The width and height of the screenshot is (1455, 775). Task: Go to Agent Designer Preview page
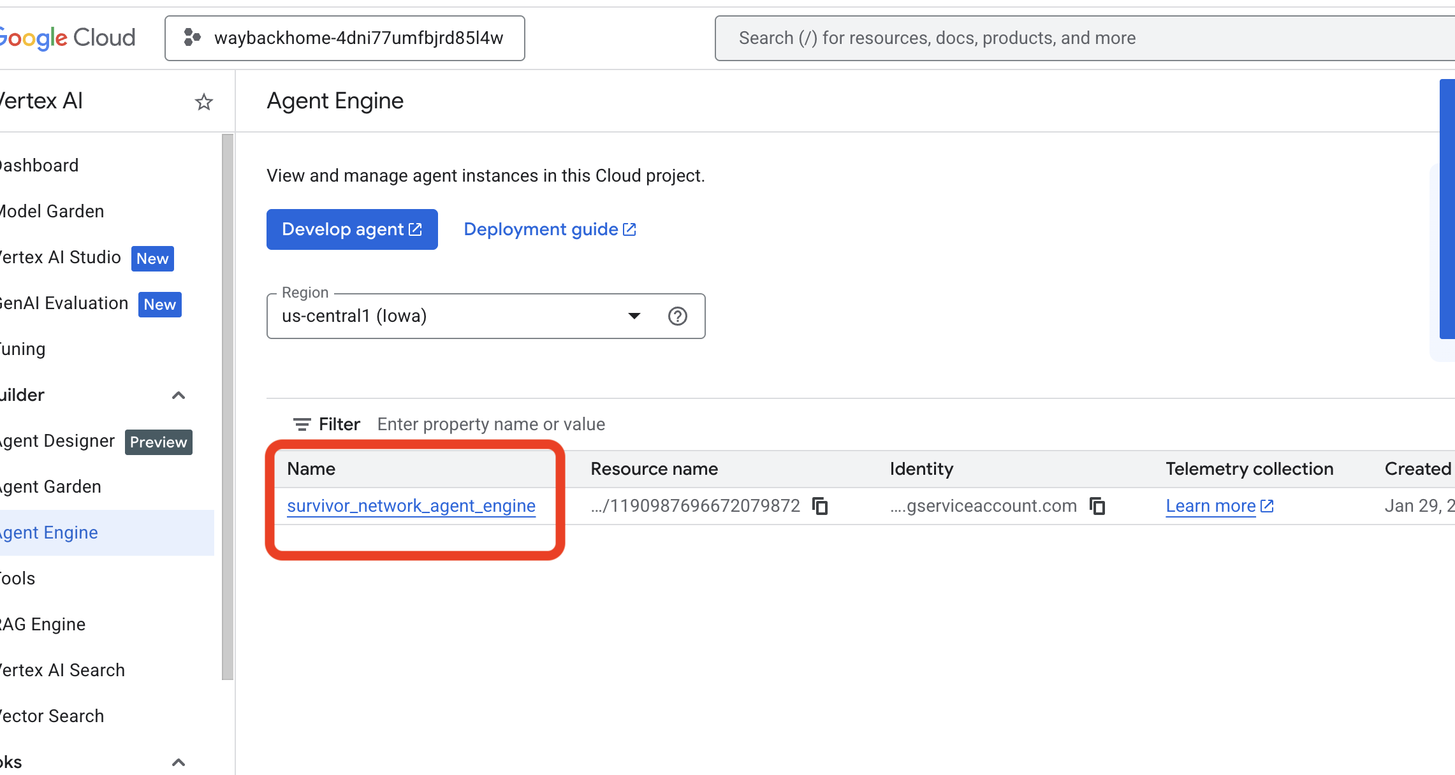point(57,441)
